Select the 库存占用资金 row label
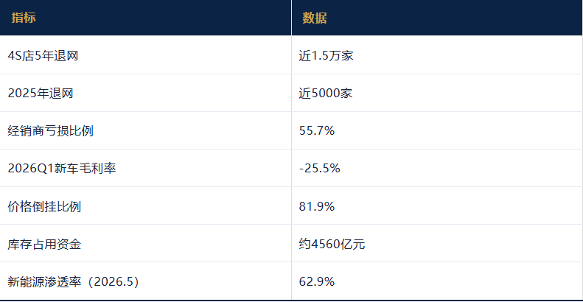This screenshot has height=302, width=583. (44, 244)
